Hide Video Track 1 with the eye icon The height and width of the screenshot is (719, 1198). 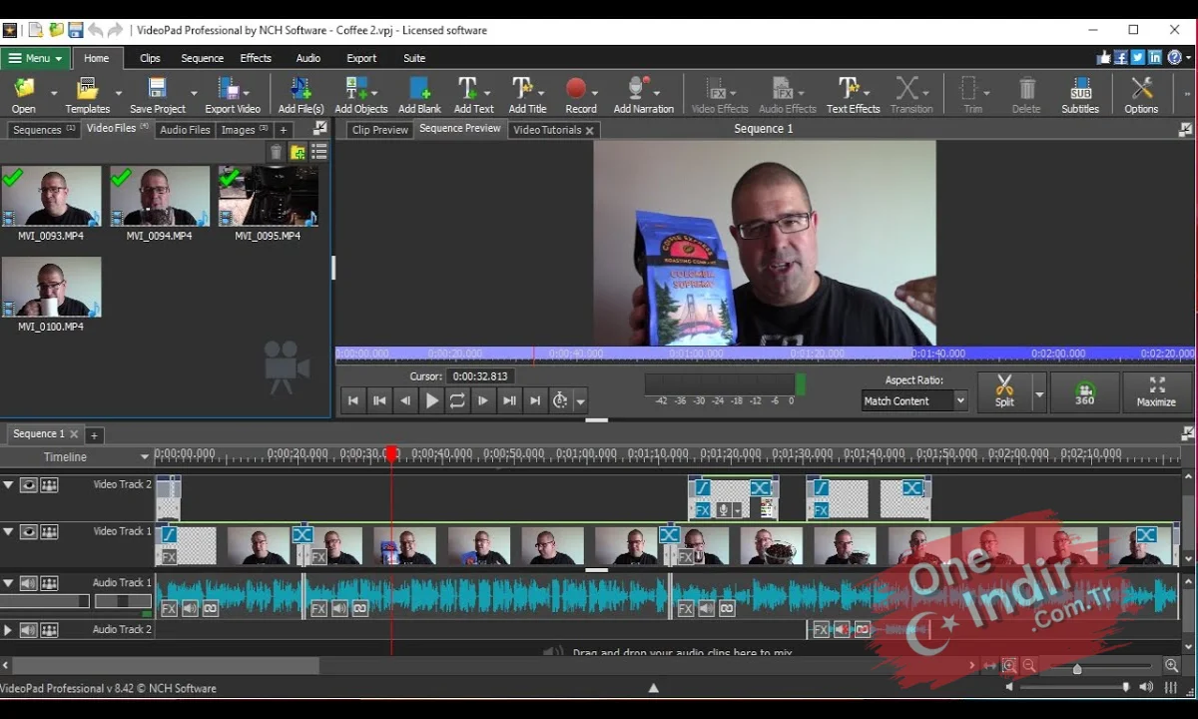(x=28, y=532)
